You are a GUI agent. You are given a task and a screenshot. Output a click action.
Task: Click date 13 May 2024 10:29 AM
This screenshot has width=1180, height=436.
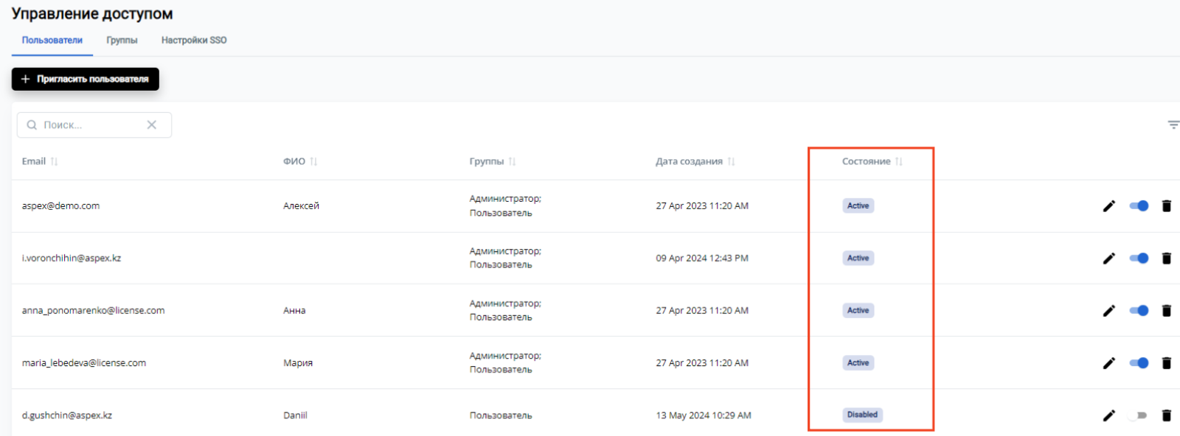point(704,415)
